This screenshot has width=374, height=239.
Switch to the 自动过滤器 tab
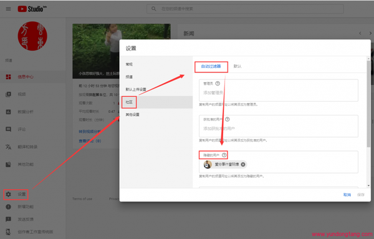pyautogui.click(x=211, y=66)
